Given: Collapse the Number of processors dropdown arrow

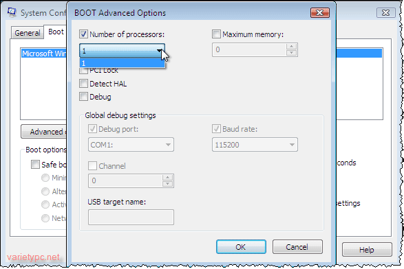Looking at the screenshot, I should pyautogui.click(x=160, y=51).
